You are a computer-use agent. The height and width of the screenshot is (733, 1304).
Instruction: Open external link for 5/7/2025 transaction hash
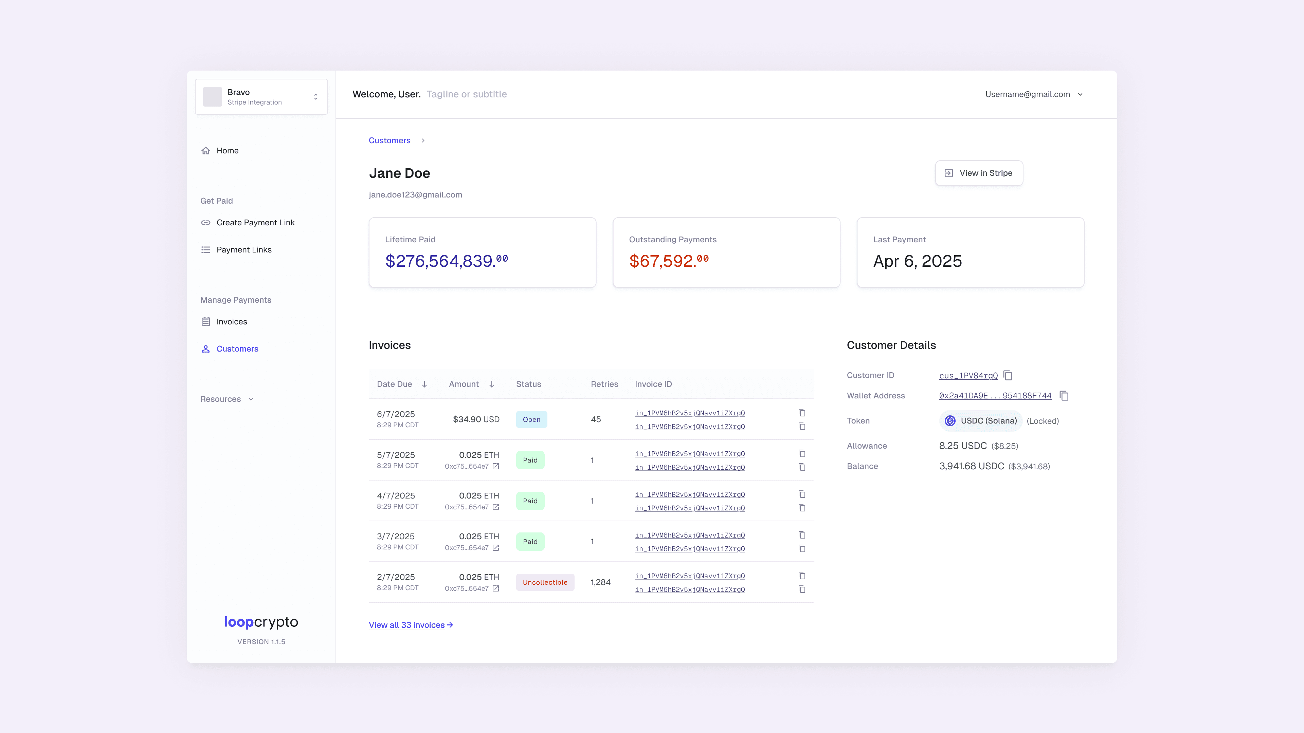pyautogui.click(x=496, y=466)
